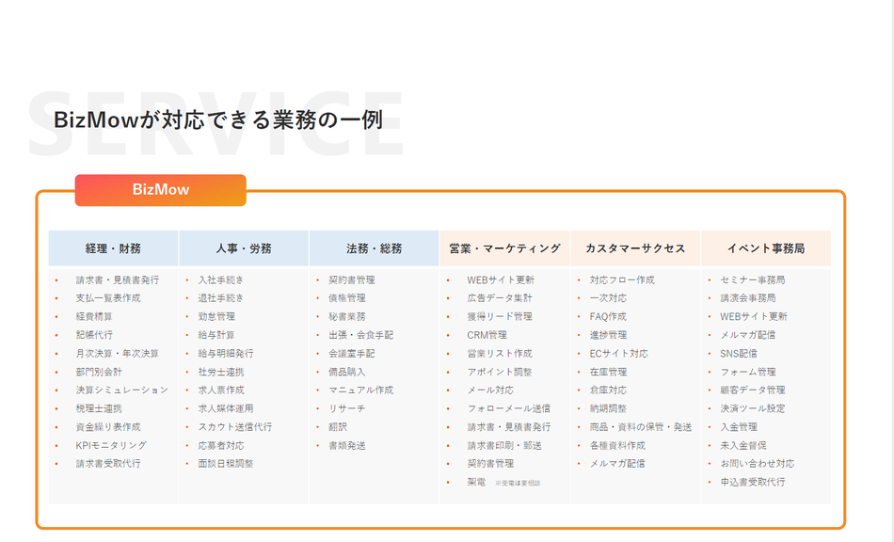The width and height of the screenshot is (894, 542).
Task: Select the イベント事務局 column header
Action: coord(766,248)
